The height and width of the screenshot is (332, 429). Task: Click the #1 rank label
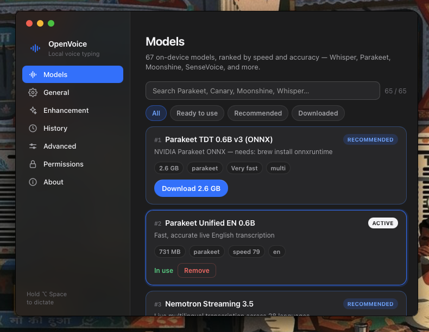click(x=157, y=140)
